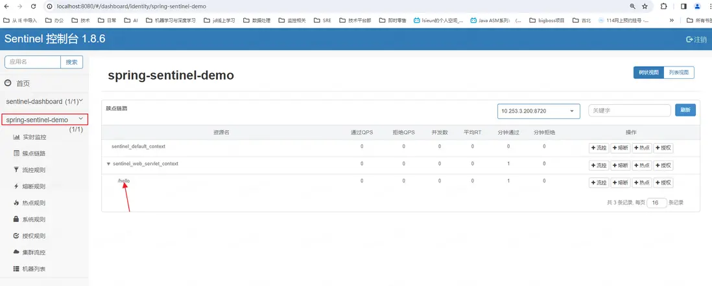This screenshot has height=286, width=712.
Task: Click the site info icon in address bar
Action: pyautogui.click(x=50, y=6)
